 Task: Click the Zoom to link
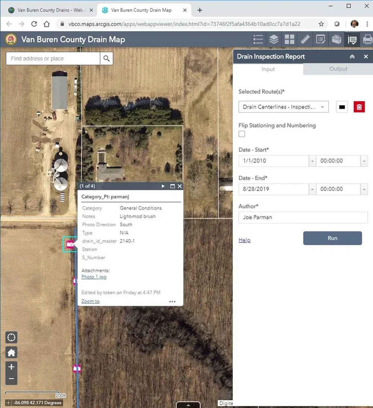pyautogui.click(x=90, y=301)
